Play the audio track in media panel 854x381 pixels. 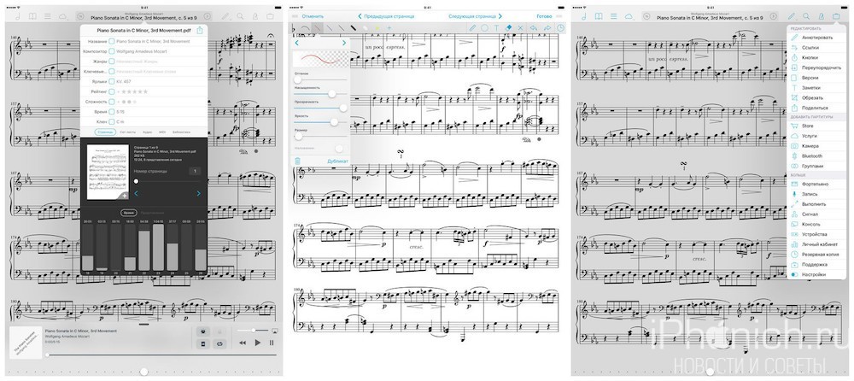[x=258, y=343]
